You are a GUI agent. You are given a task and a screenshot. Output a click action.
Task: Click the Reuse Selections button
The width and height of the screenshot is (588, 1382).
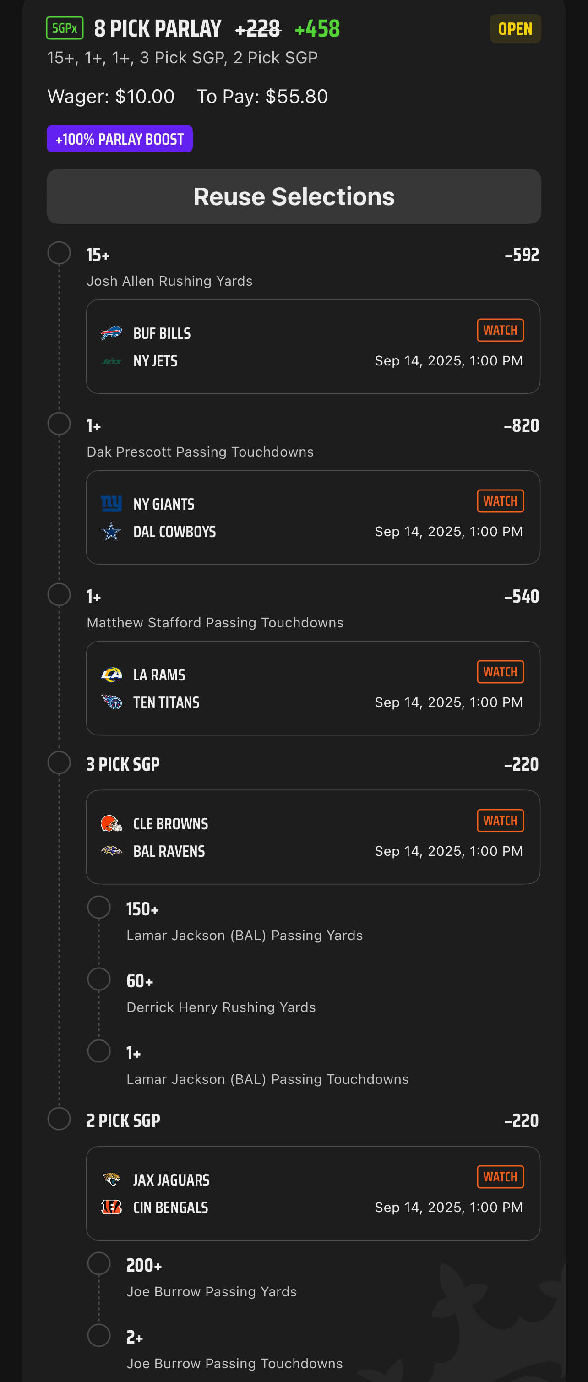294,196
